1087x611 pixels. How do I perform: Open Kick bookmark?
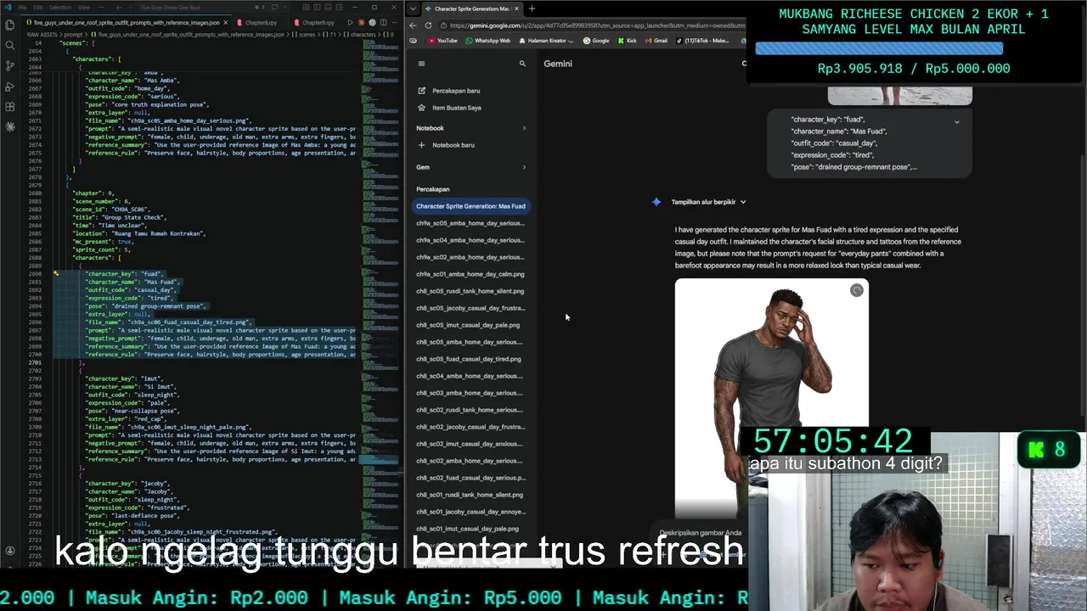click(x=627, y=41)
